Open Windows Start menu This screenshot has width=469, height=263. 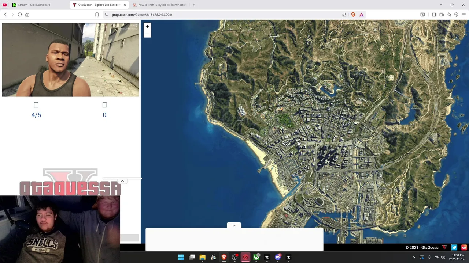point(181,257)
